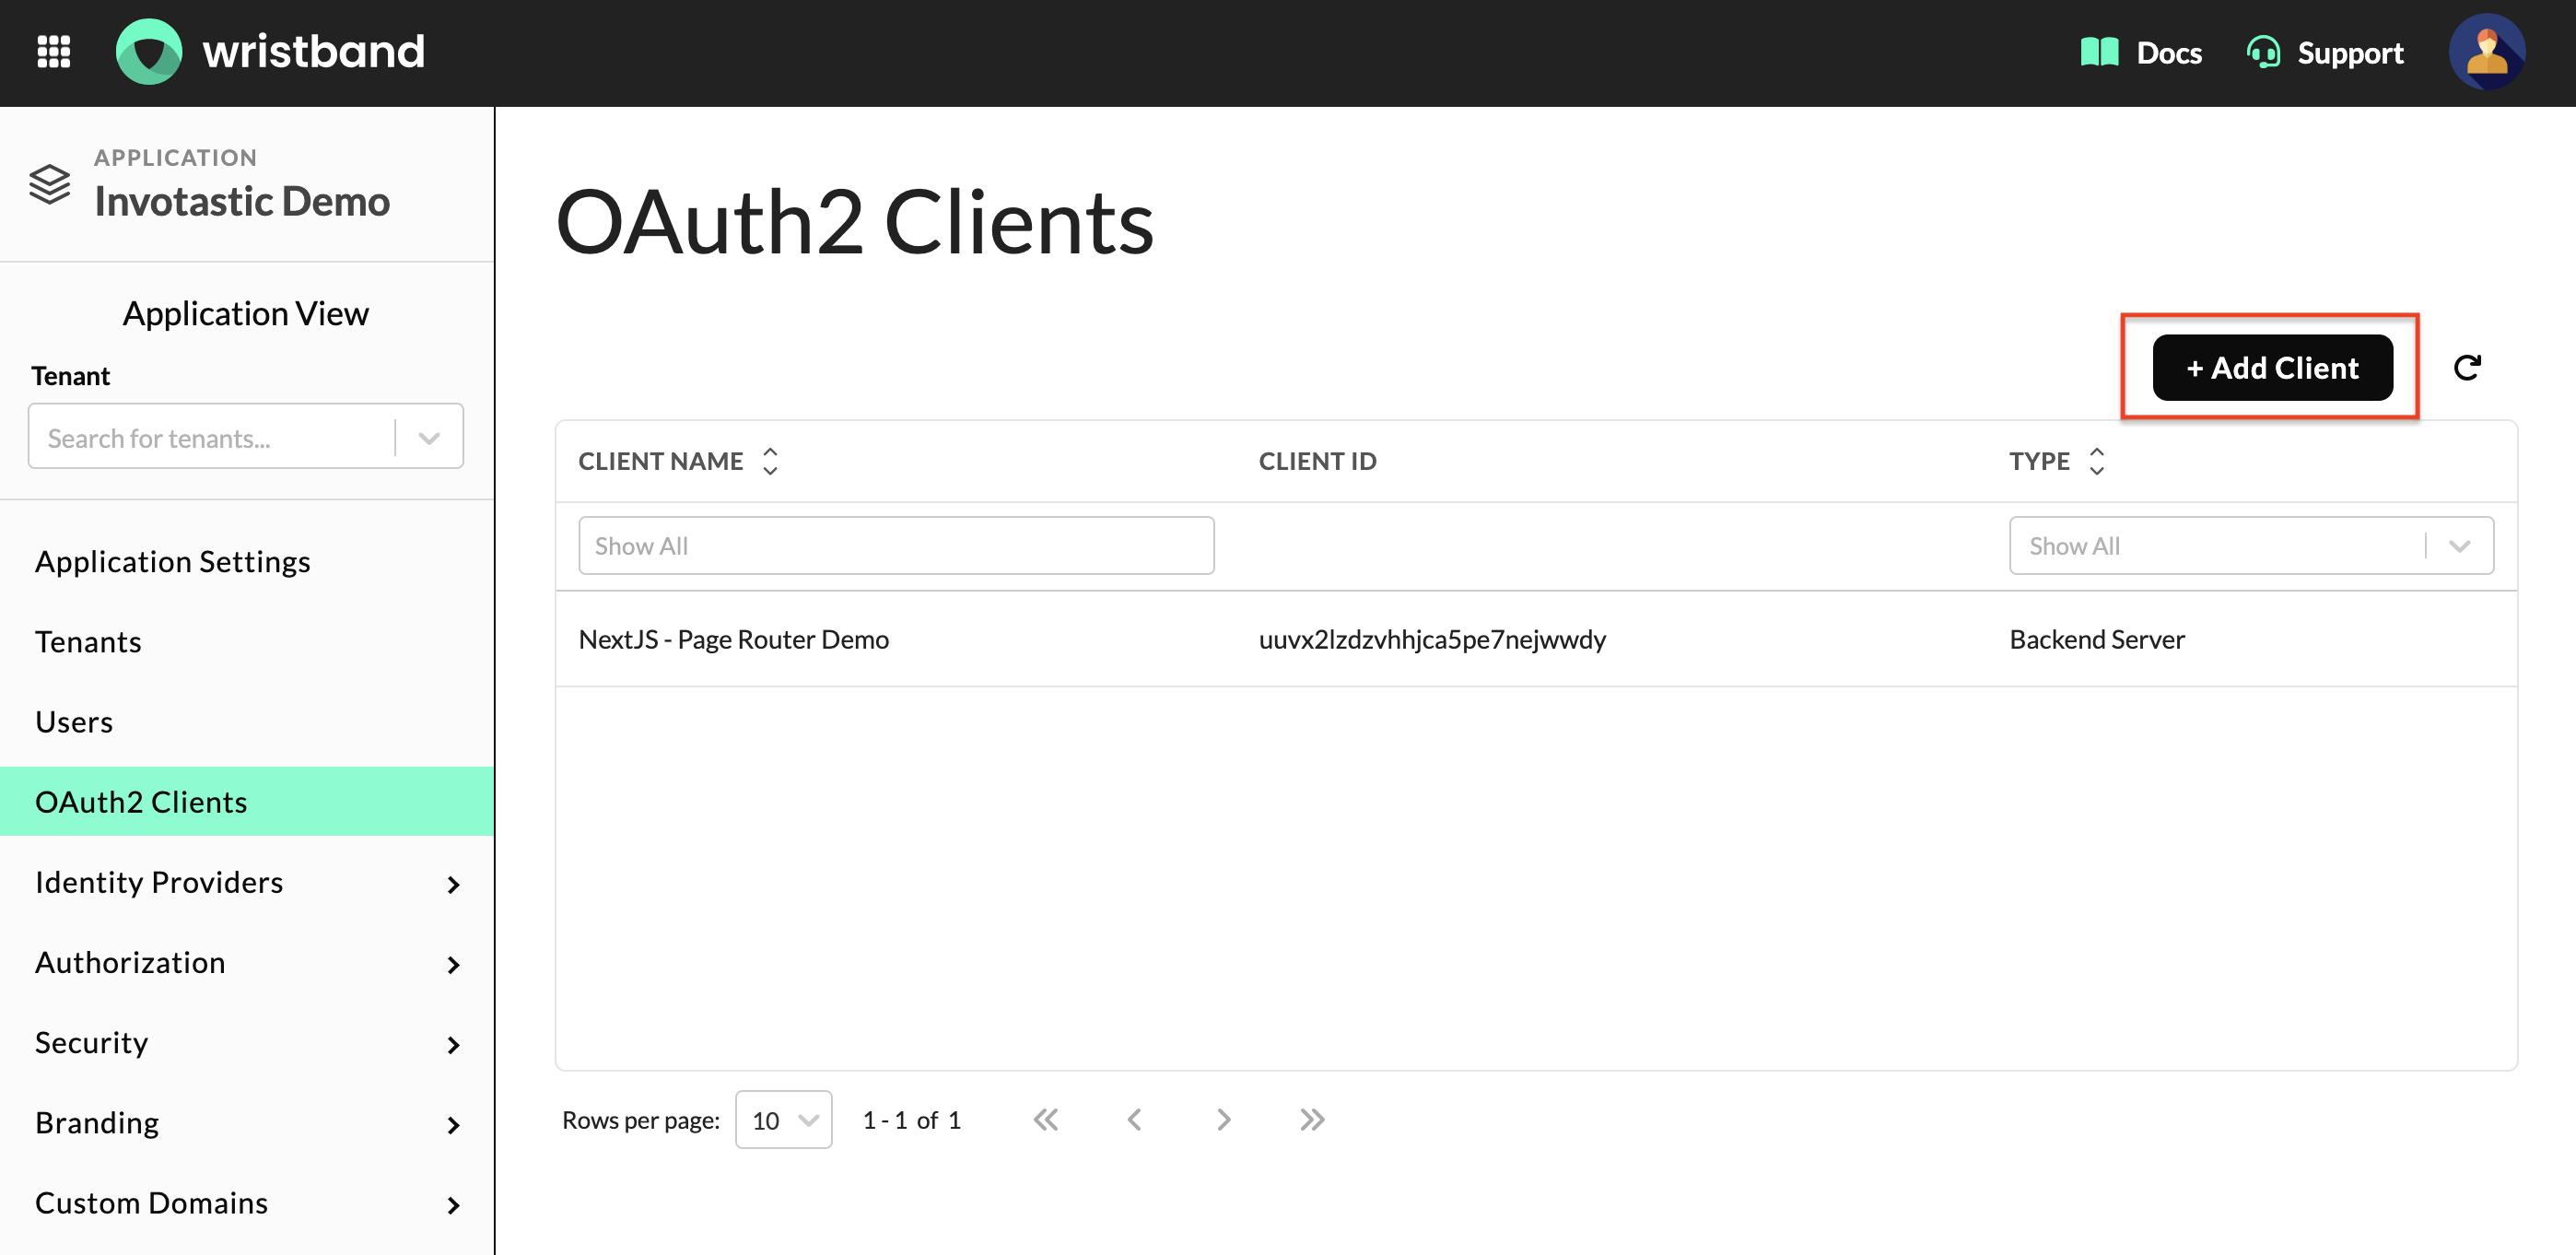2576x1255 pixels.
Task: Click the CLIENT NAME header label
Action: 661,461
